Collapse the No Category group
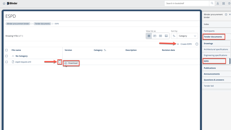Image resolution: width=231 pixels, height=130 pixels. point(13,56)
